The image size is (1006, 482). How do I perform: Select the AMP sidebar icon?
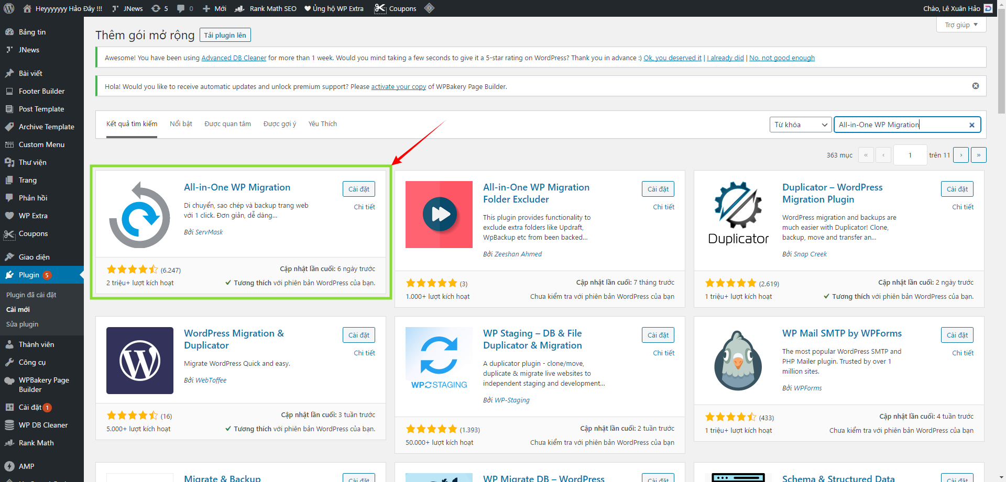9,466
